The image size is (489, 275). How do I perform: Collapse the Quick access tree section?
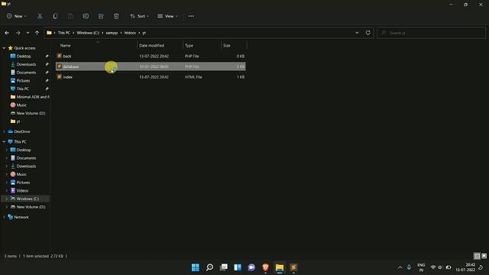click(4, 48)
